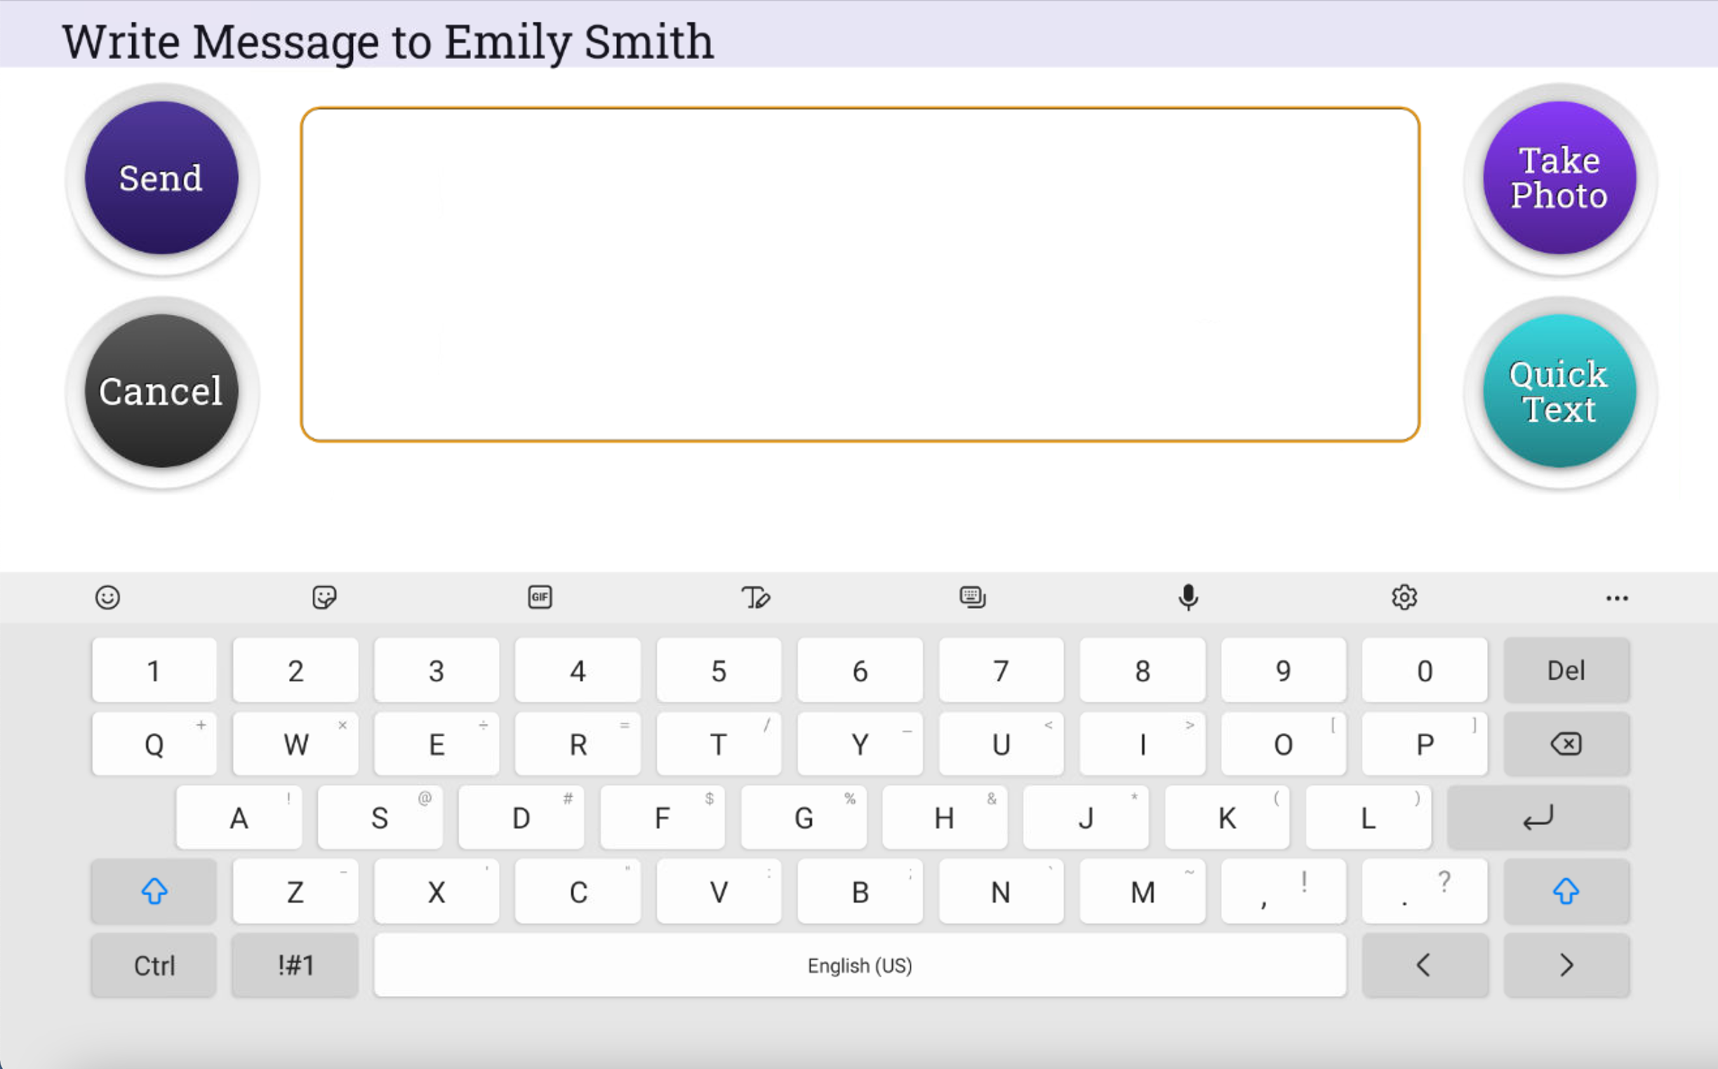The image size is (1718, 1069).
Task: Move cursor left with the left arrow
Action: click(x=1425, y=965)
